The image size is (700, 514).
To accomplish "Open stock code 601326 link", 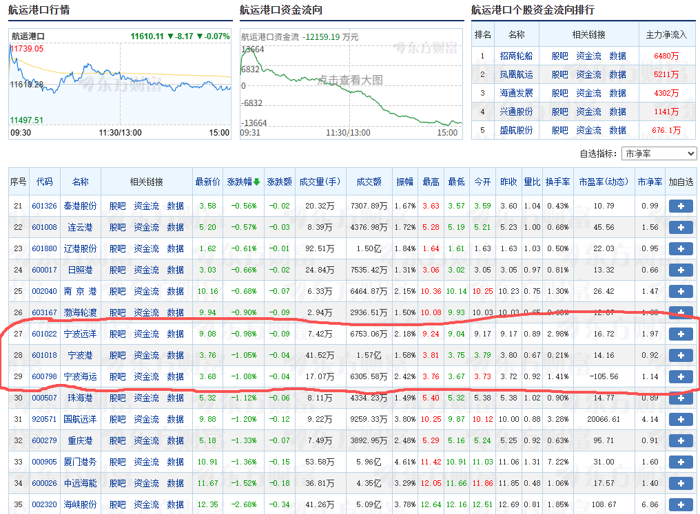I will click(44, 206).
